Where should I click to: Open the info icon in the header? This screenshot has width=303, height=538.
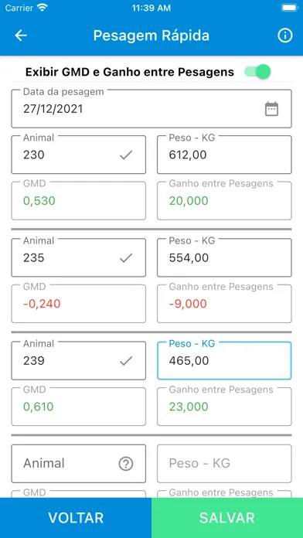[x=284, y=36]
